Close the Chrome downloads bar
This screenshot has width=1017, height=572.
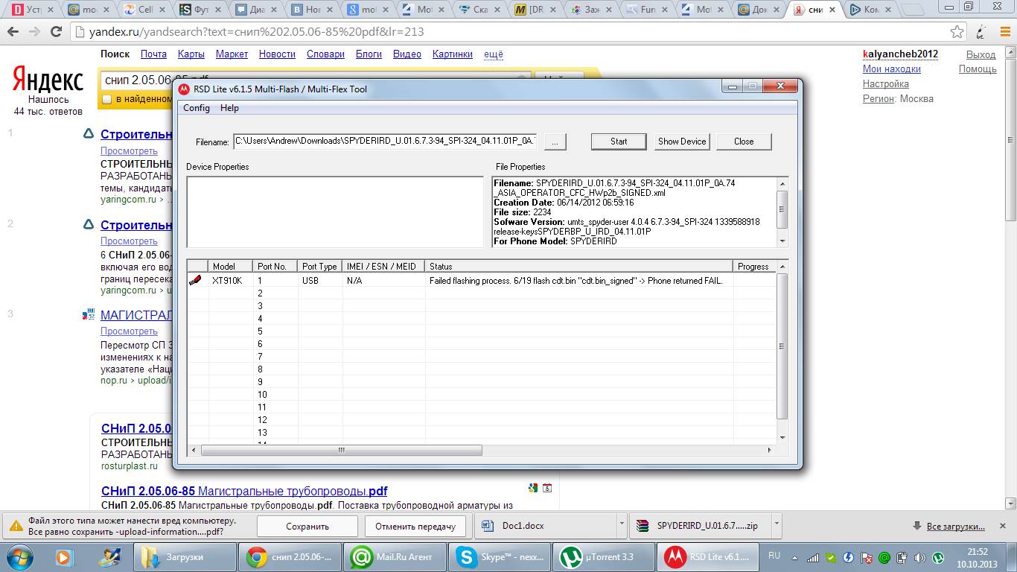pos(1001,526)
